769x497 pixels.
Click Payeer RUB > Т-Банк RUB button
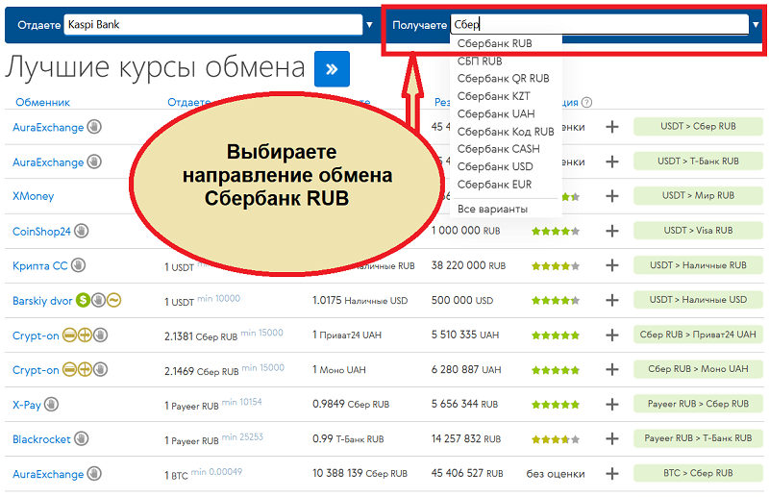click(x=698, y=438)
